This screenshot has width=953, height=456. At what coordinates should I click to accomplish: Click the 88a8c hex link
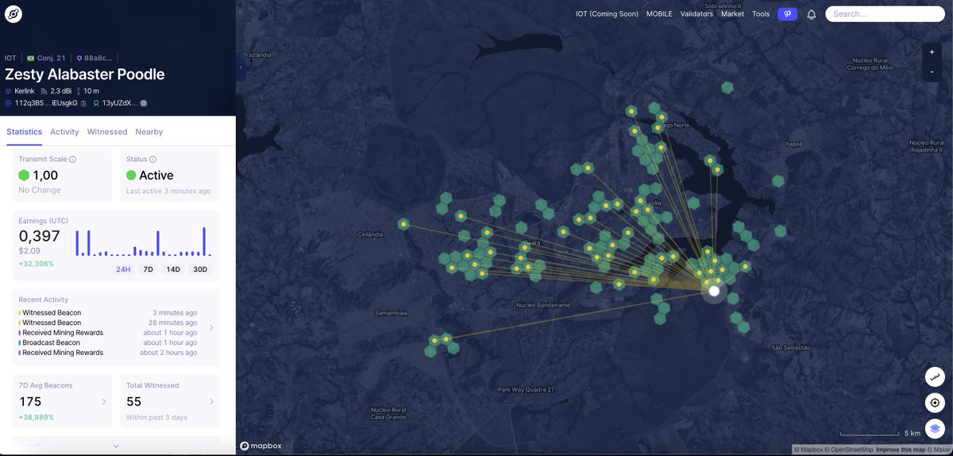98,58
